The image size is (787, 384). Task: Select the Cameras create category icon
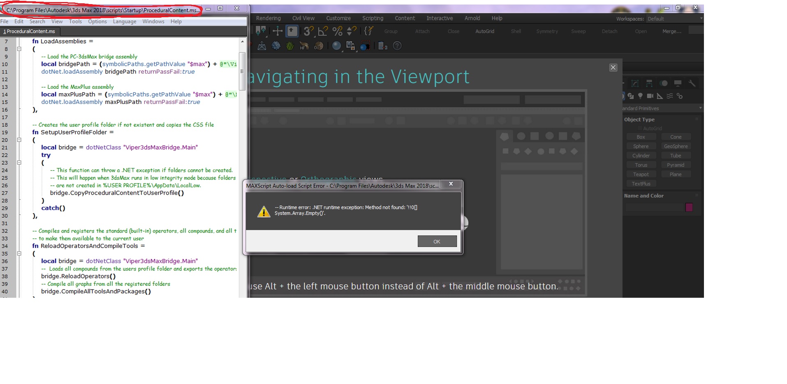[650, 96]
